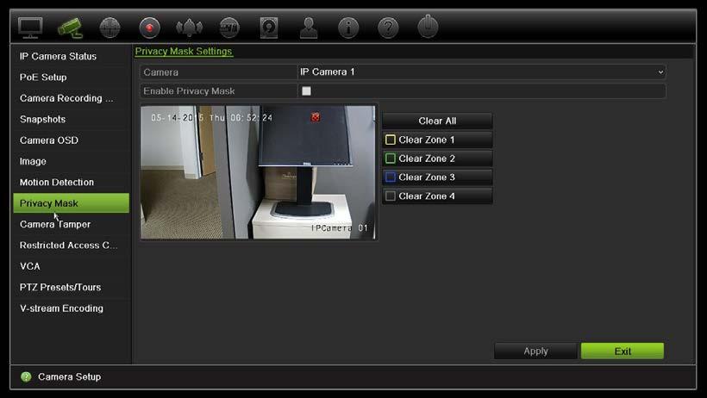The width and height of the screenshot is (707, 398).
Task: Open the device management icon
Action: 229,28
